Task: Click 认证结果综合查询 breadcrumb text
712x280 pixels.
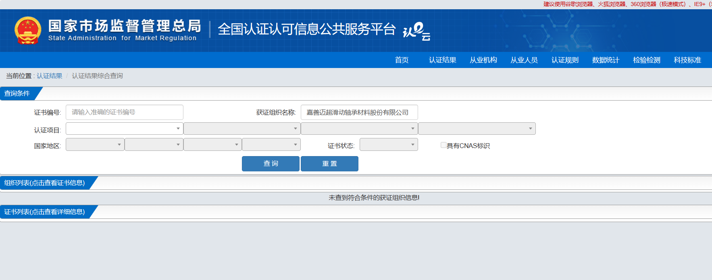Action: [x=97, y=76]
